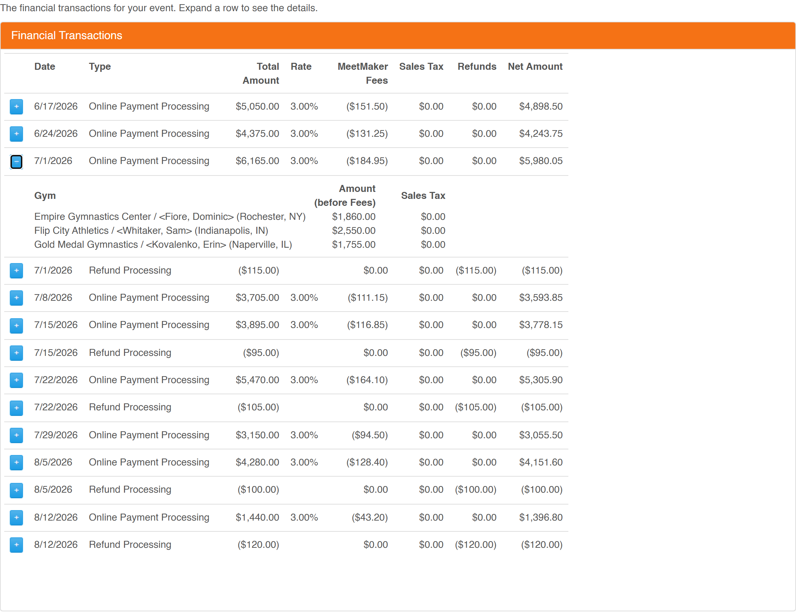Click the ($151.50) MeetMaker fee cell
796x612 pixels.
[x=367, y=106]
